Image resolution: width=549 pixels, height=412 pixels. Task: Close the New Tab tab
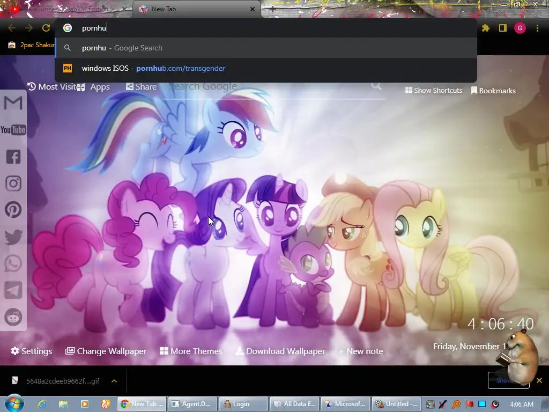click(253, 9)
